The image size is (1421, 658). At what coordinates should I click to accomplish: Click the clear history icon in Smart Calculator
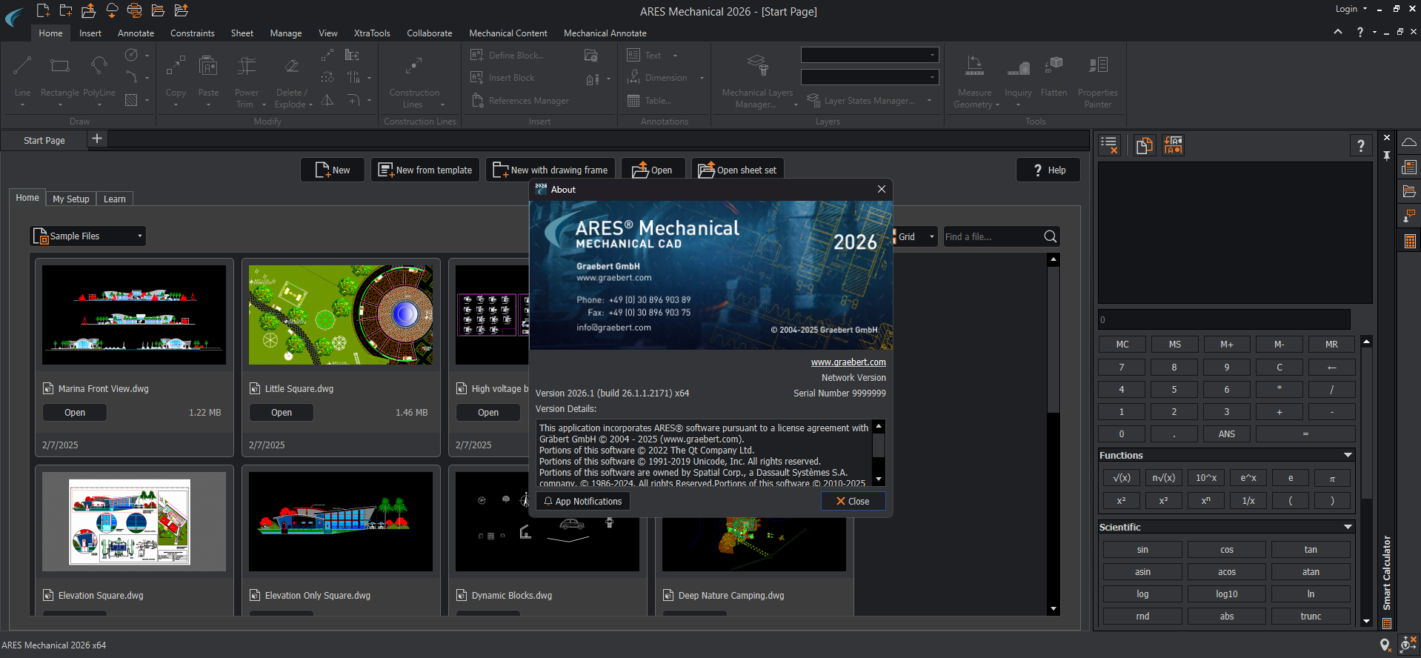point(1109,145)
